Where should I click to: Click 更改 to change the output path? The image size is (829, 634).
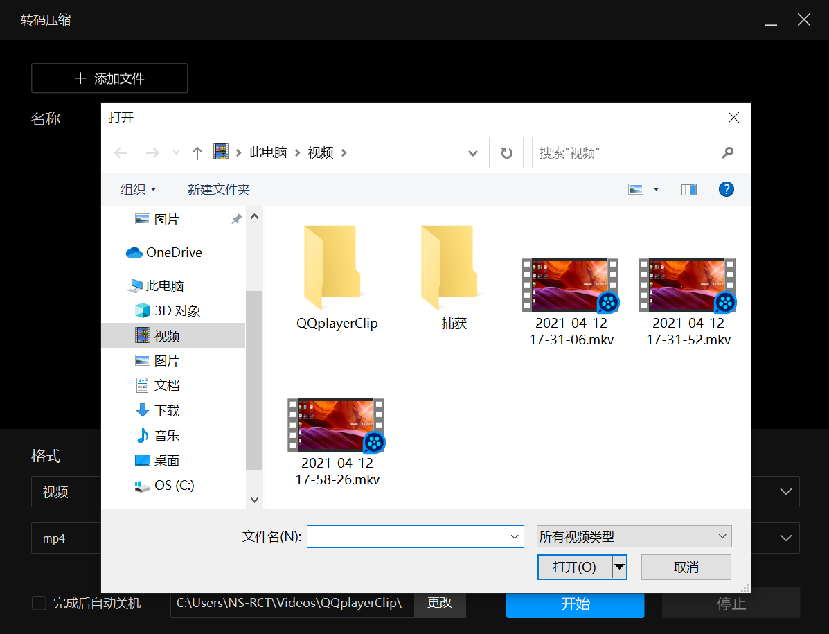(440, 604)
